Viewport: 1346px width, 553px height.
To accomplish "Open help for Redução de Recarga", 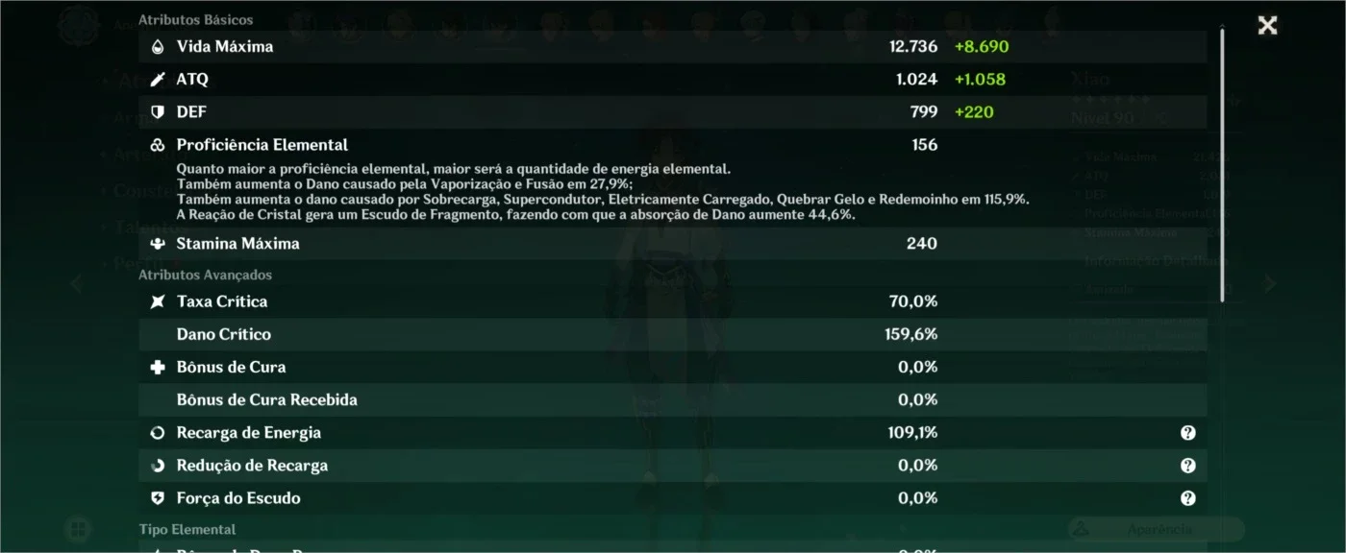I will pyautogui.click(x=1187, y=466).
